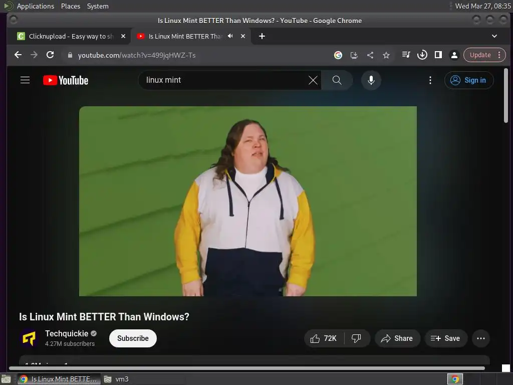Select Chrome window in taskbar
513x385 pixels.
pyautogui.click(x=59, y=379)
